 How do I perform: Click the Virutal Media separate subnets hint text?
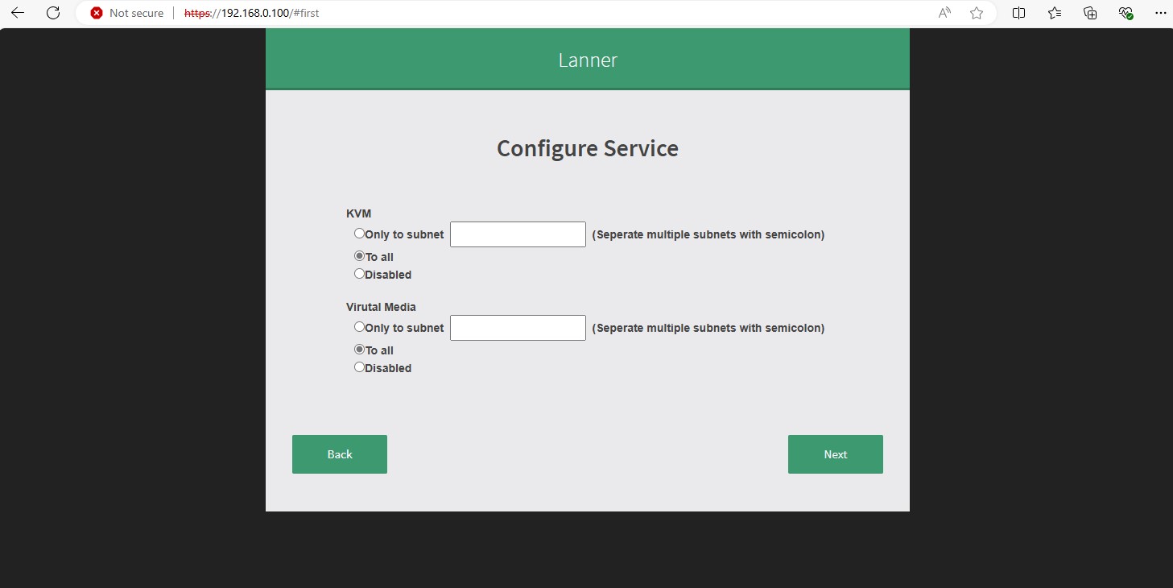708,328
